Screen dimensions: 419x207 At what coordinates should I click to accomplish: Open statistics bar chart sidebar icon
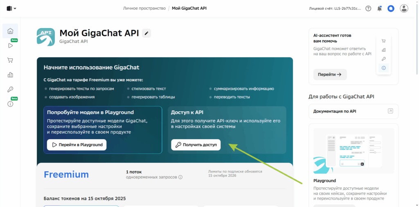10,74
